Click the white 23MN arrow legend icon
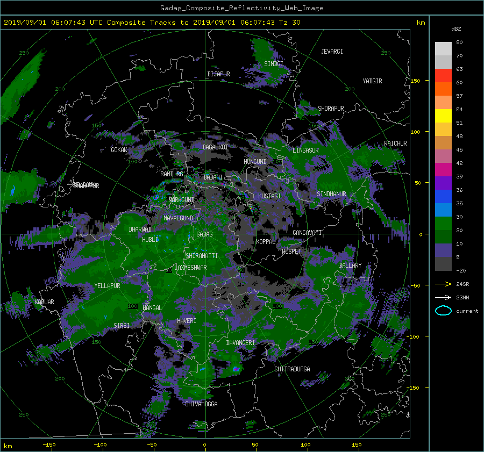Image resolution: width=484 pixels, height=452 pixels. click(443, 297)
